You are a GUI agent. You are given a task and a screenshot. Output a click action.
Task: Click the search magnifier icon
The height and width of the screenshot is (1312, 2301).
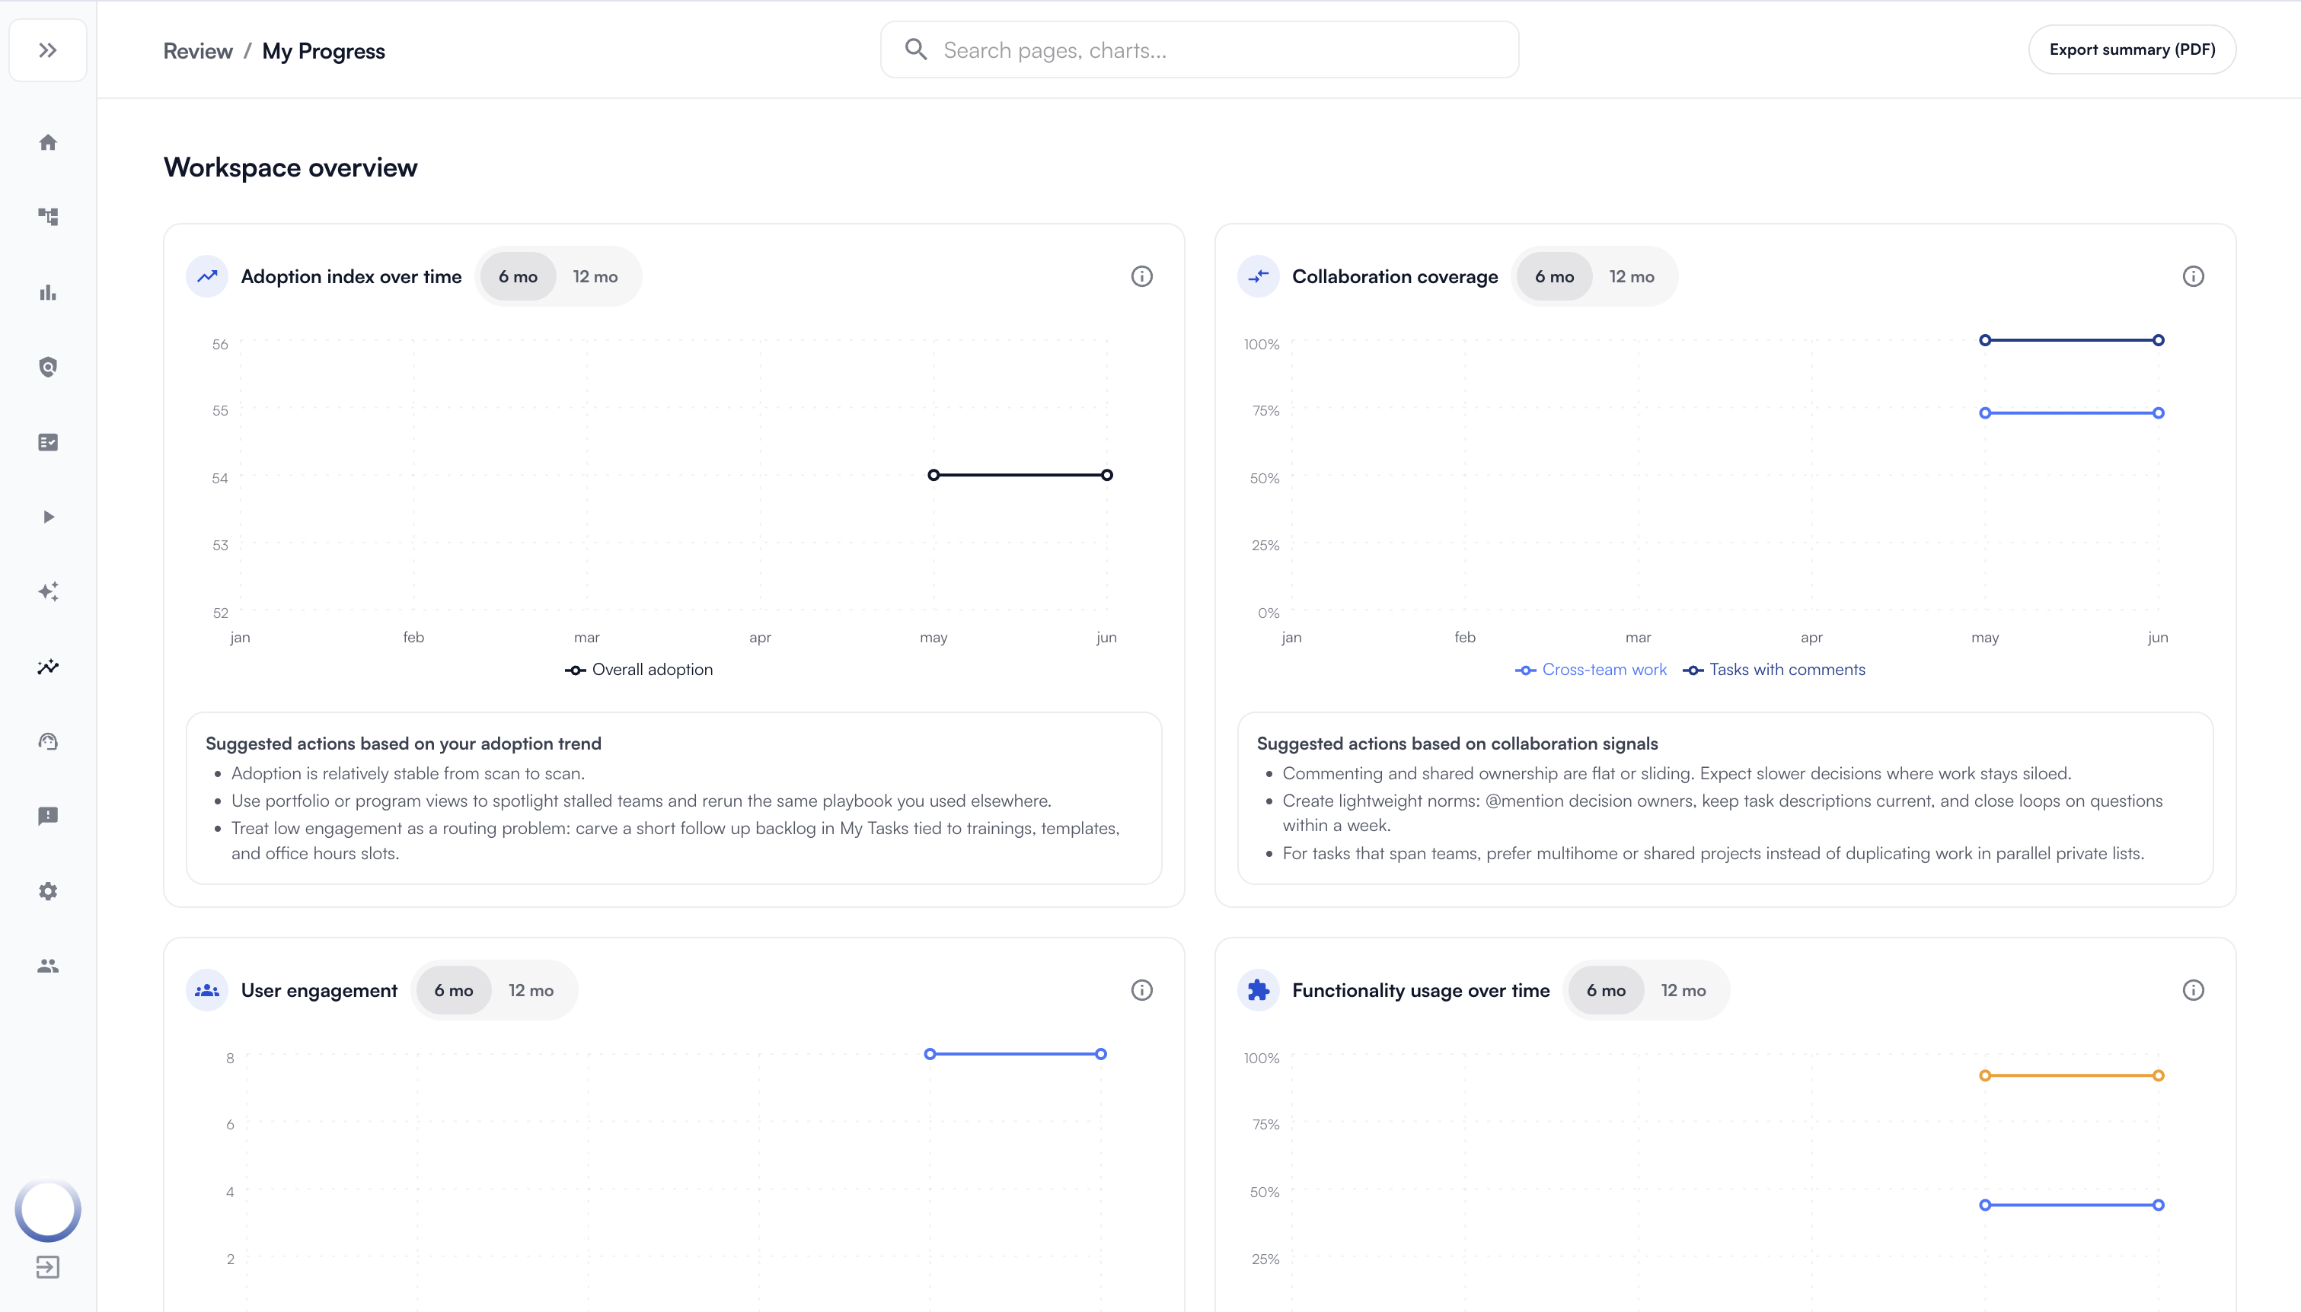tap(916, 49)
